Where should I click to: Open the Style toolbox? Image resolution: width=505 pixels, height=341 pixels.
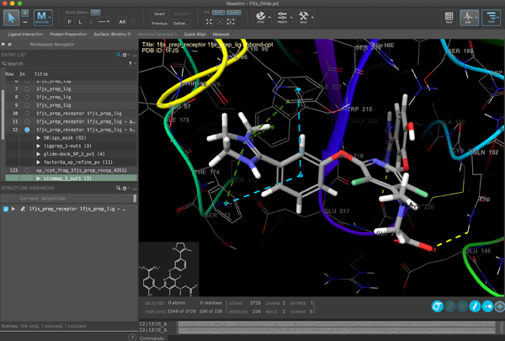[x=261, y=17]
